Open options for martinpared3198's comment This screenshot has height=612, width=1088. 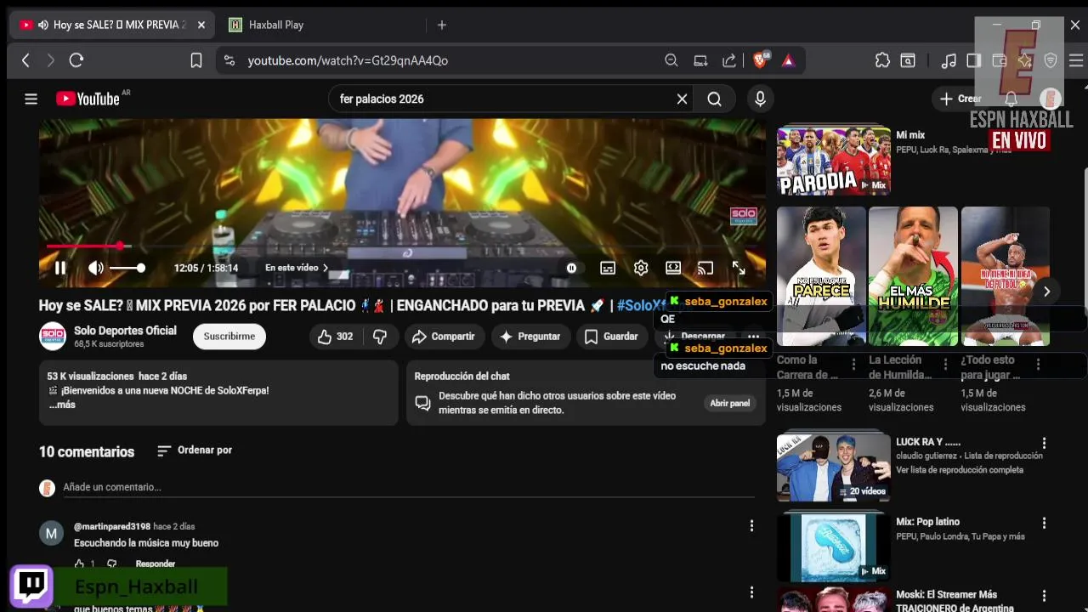751,526
